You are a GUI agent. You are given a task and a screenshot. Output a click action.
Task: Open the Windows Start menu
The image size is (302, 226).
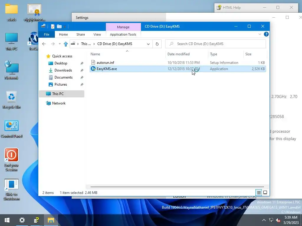click(x=7, y=220)
